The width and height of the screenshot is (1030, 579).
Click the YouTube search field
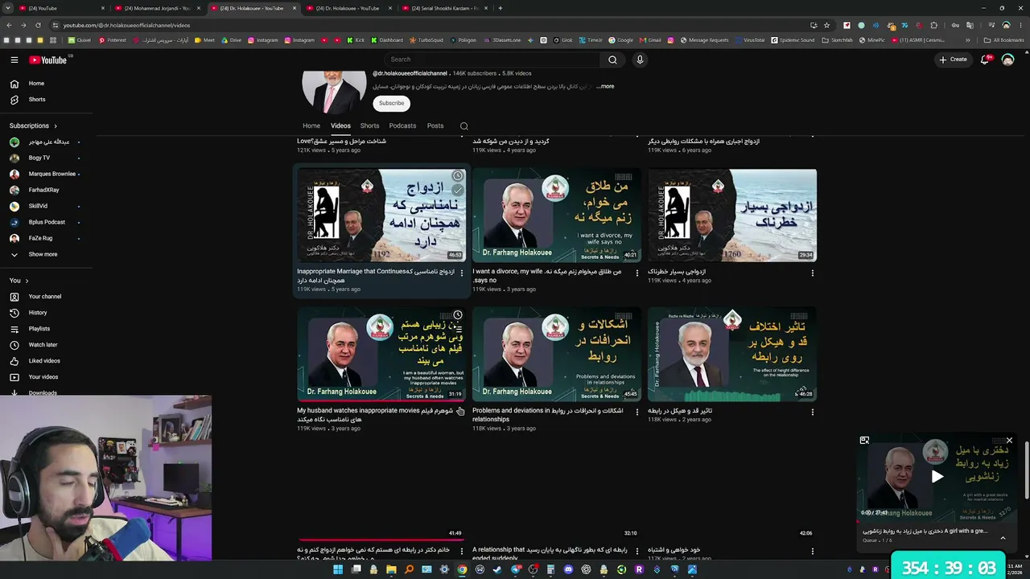[492, 60]
